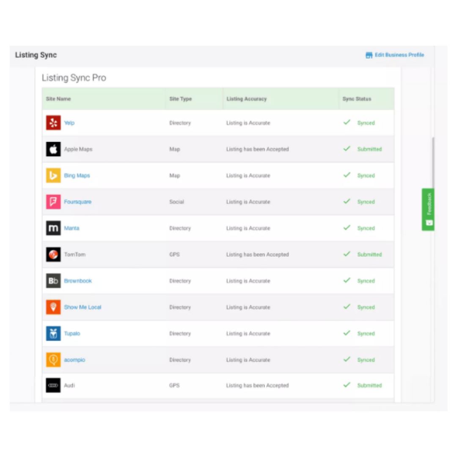Click Listing has been Accepted in TomTom row
Image resolution: width=457 pixels, height=457 pixels.
coord(257,254)
